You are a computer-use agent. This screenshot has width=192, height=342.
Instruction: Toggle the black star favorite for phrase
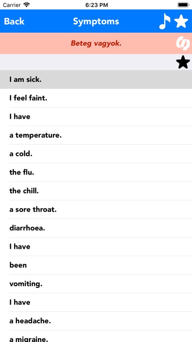point(183,62)
